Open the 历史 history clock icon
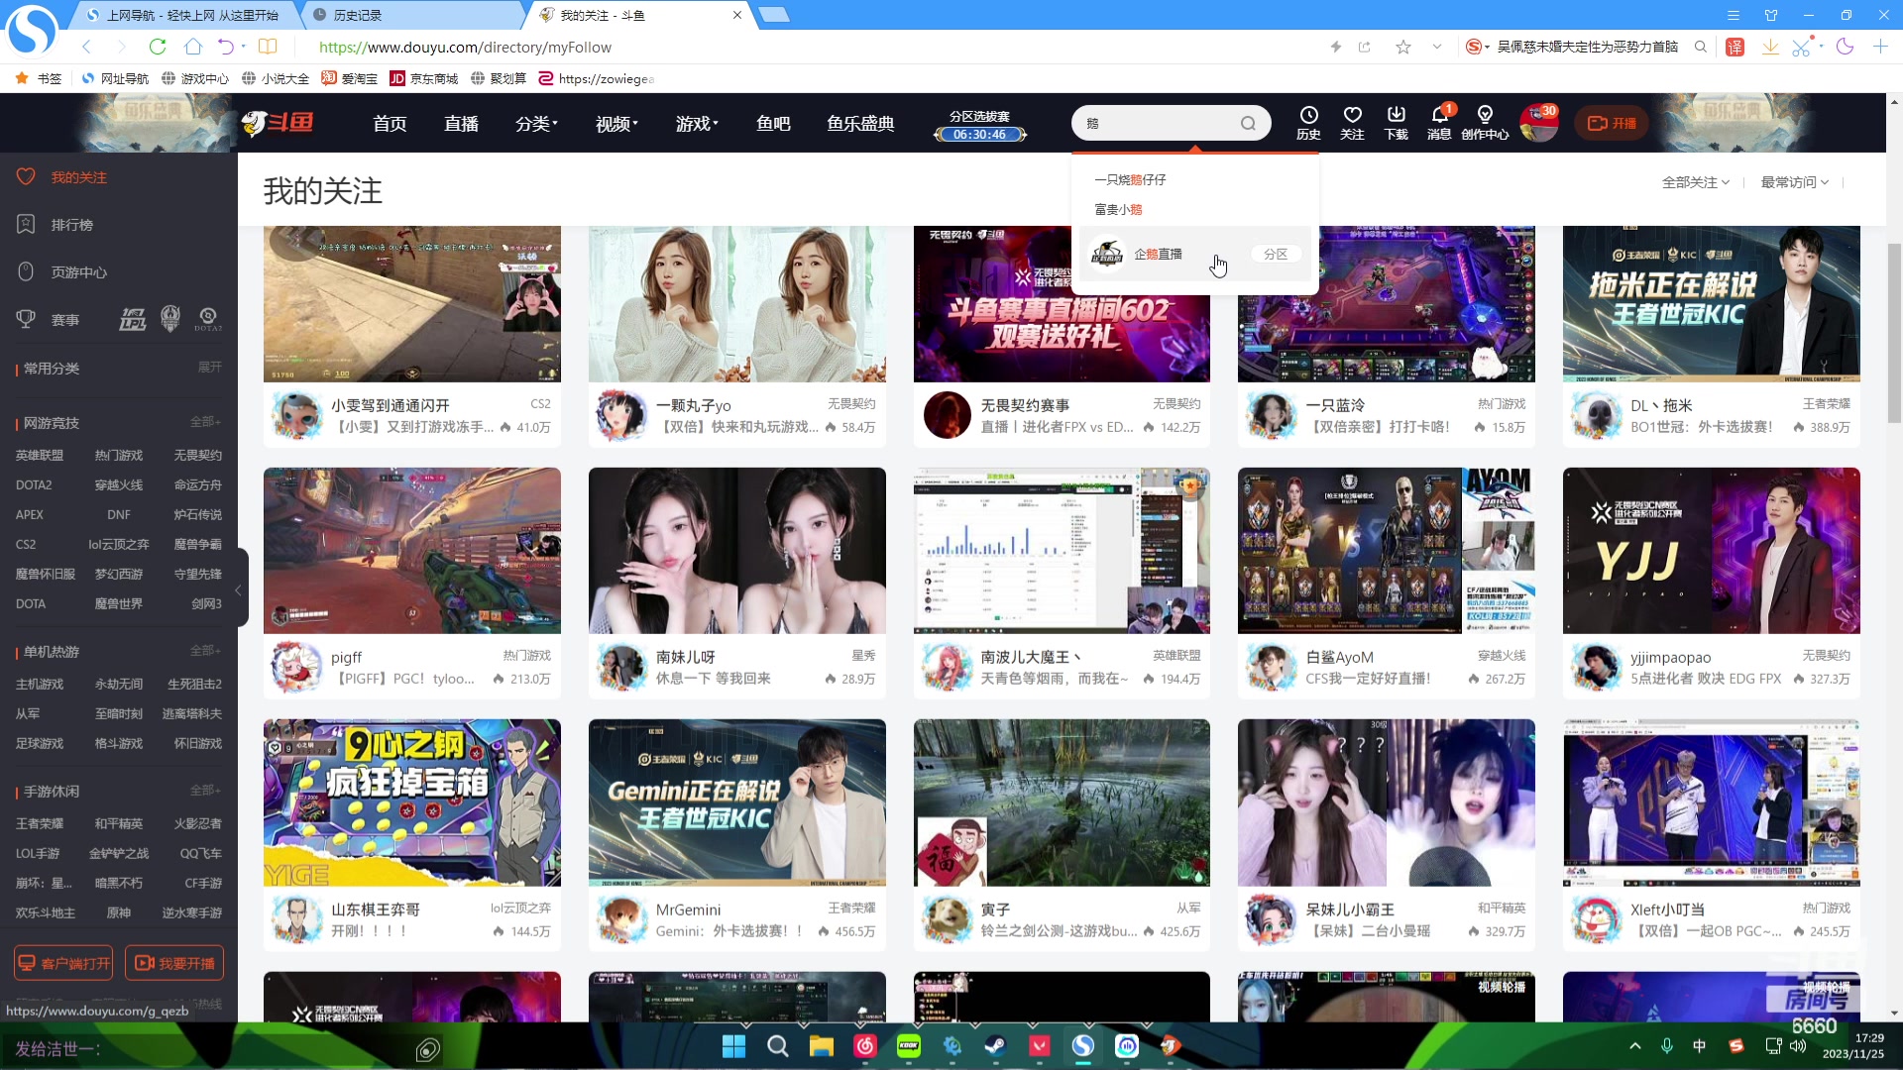Image resolution: width=1903 pixels, height=1070 pixels. pyautogui.click(x=1308, y=123)
